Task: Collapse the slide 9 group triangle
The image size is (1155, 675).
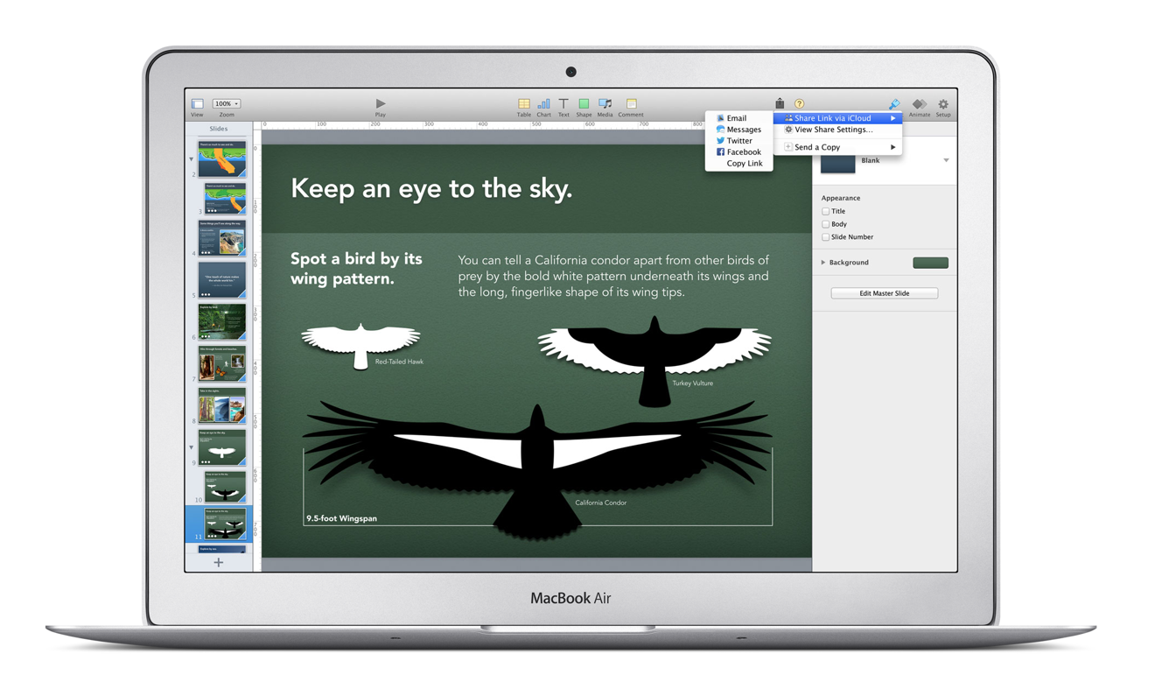Action: [192, 447]
